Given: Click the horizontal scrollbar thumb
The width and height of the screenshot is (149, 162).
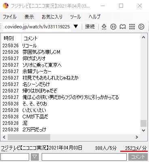Looking at the screenshot, I should pyautogui.click(x=29, y=137).
